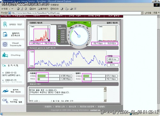Open the address bar URL dropdown
The width and height of the screenshot is (160, 116).
(142, 13)
